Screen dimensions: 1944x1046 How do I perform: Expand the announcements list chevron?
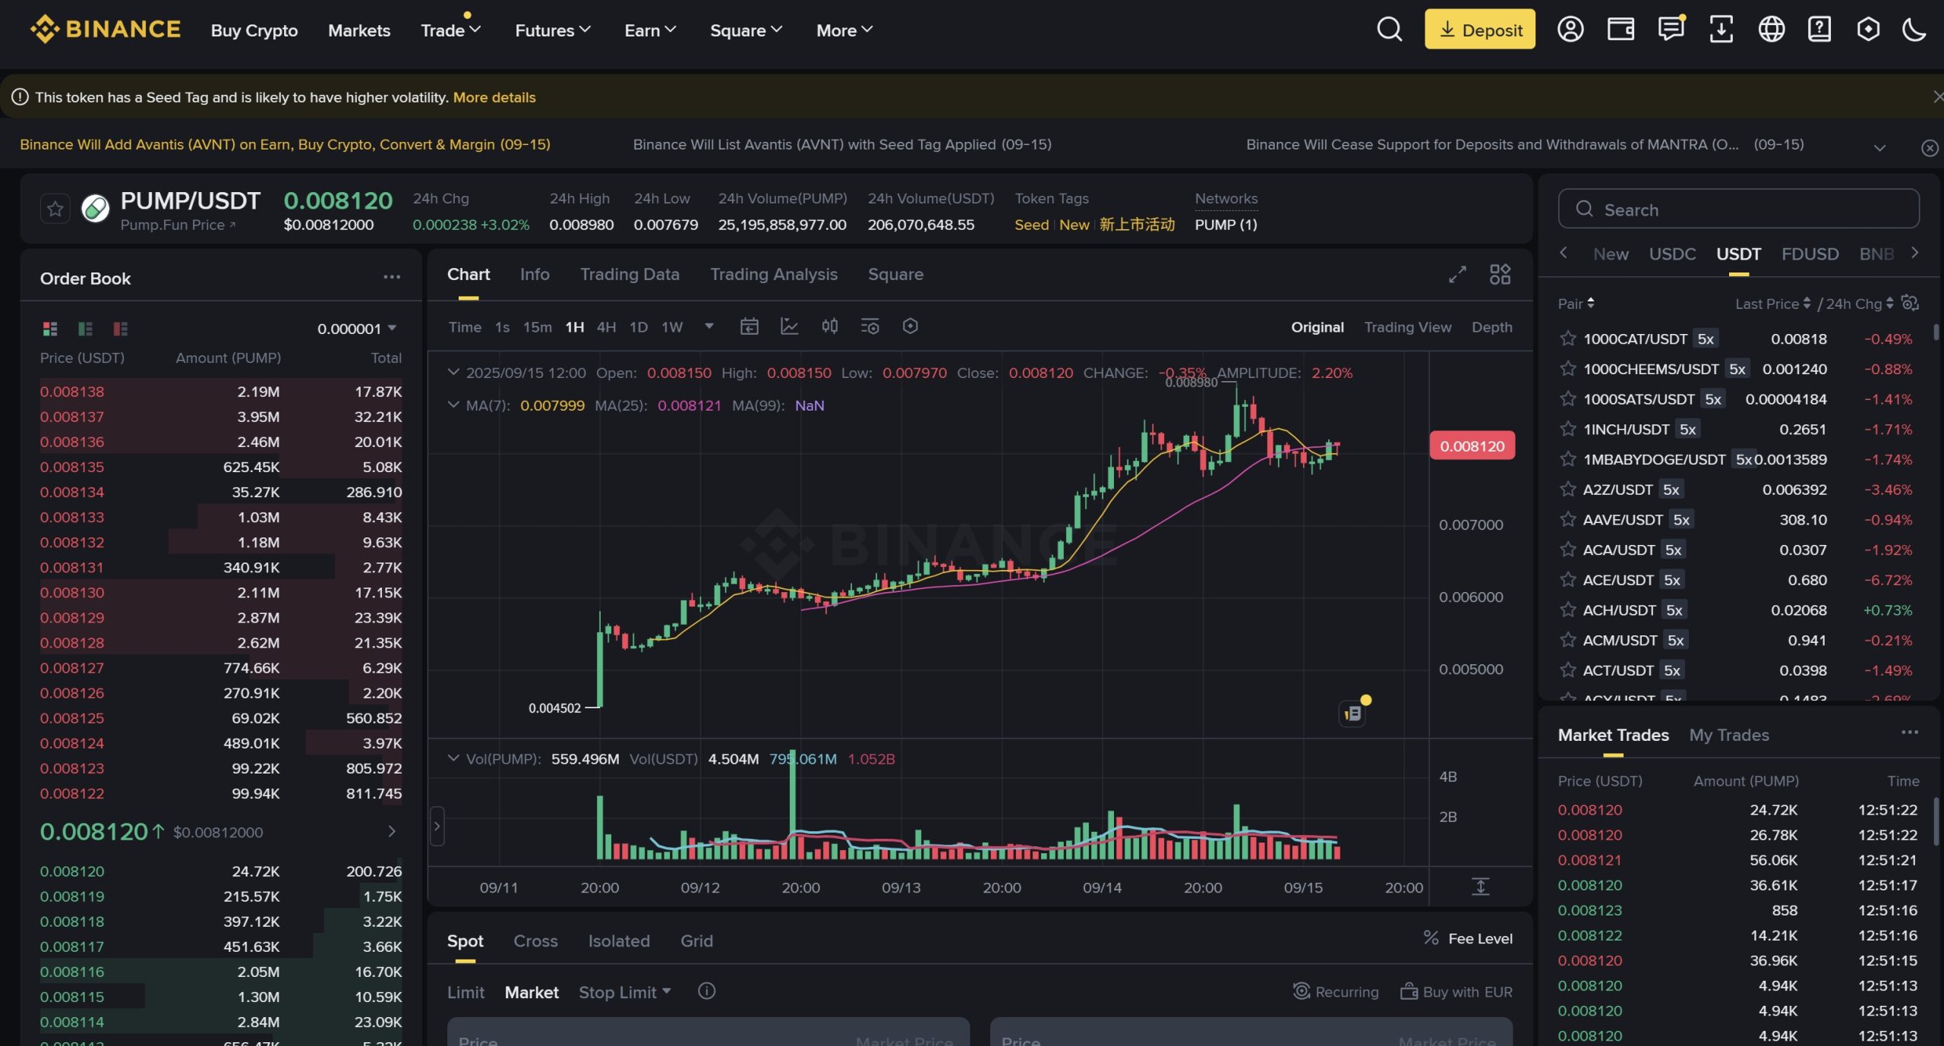[x=1879, y=148]
